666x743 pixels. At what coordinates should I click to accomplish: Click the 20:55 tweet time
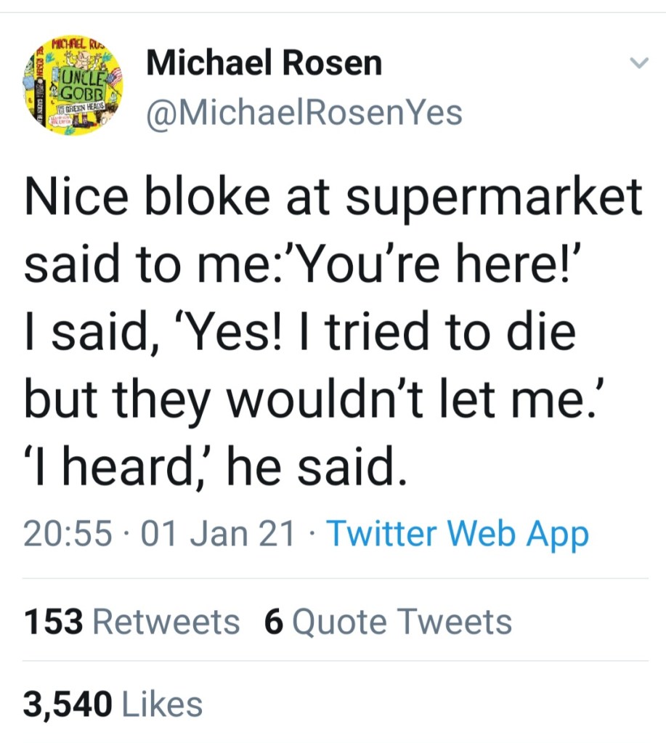[68, 535]
